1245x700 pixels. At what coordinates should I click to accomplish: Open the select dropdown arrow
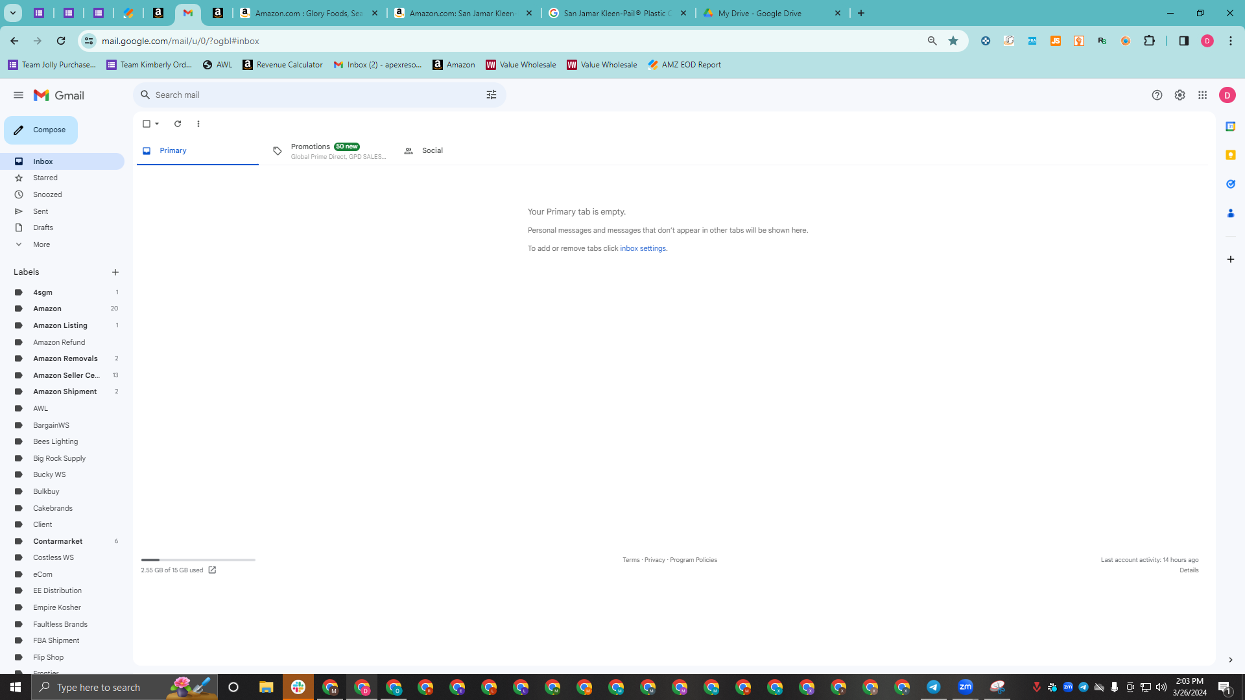click(x=157, y=124)
